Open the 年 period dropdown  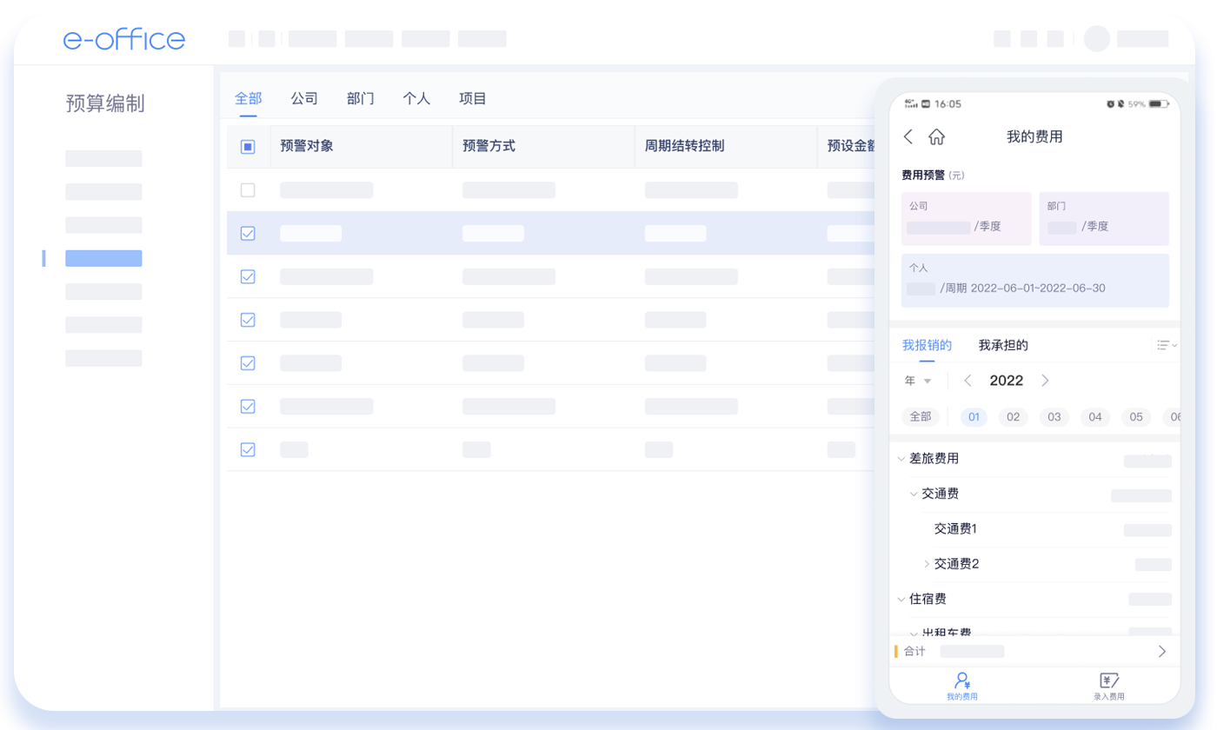[918, 381]
